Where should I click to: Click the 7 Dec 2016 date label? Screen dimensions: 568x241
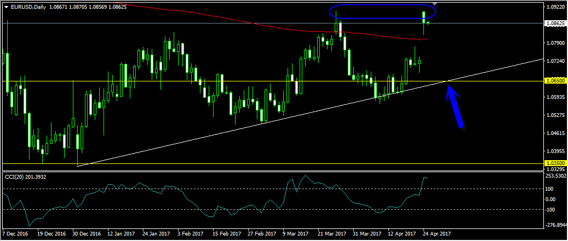pyautogui.click(x=15, y=234)
